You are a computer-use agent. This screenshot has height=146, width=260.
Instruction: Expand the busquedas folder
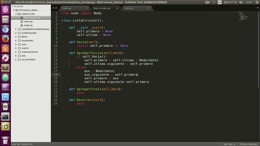tap(16, 41)
